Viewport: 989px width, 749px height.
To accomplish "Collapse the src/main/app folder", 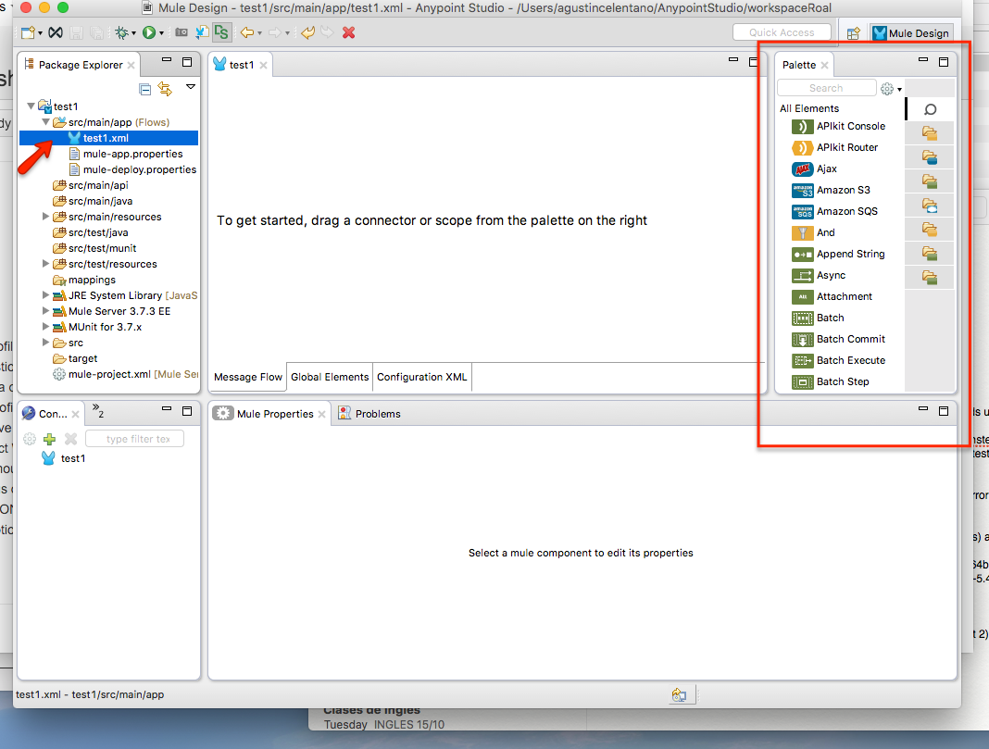I will click(46, 122).
